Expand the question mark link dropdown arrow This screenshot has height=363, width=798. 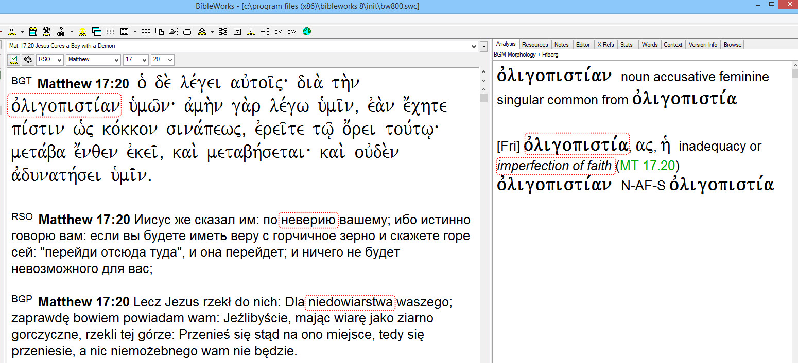point(72,31)
